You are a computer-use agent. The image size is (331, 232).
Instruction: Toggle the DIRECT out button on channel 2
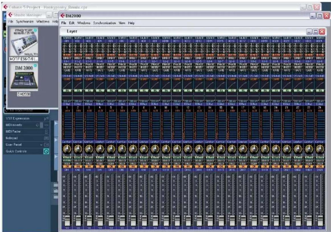[x=78, y=58]
